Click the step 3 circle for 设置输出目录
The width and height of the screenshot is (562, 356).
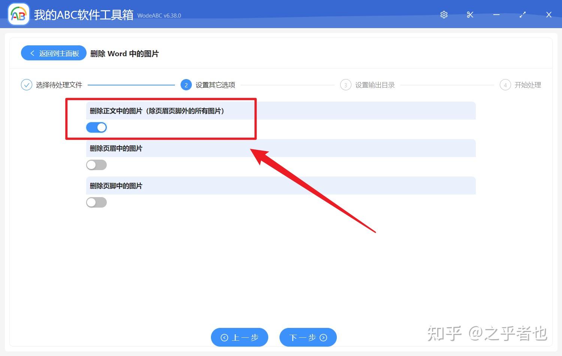click(345, 85)
